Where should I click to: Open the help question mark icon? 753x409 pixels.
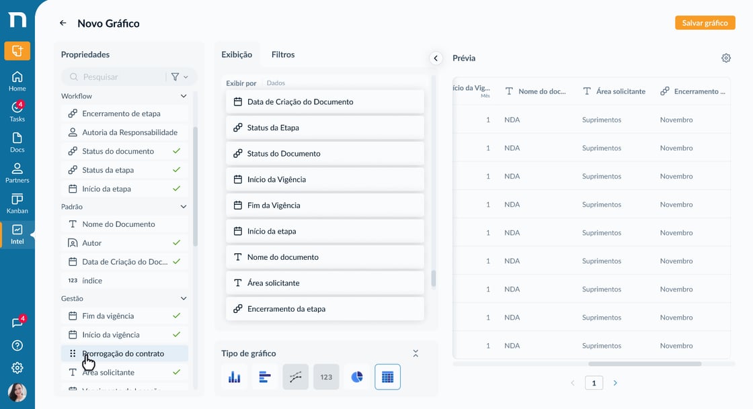click(17, 345)
